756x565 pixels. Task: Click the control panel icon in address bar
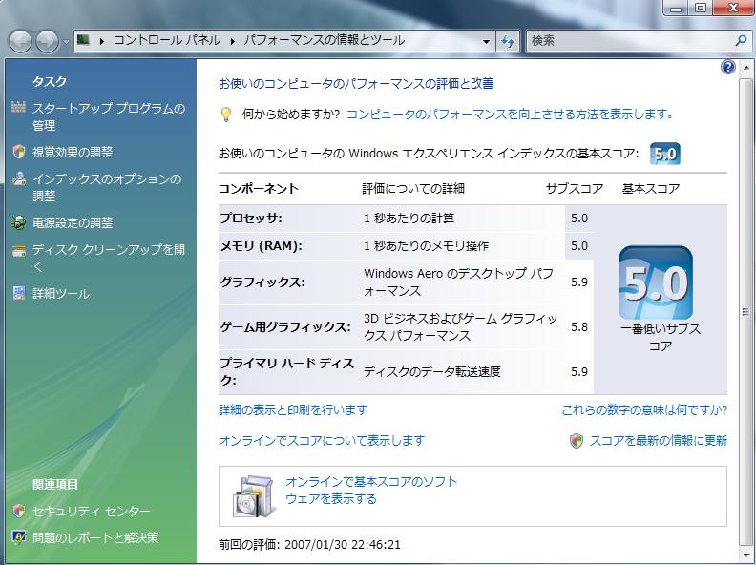coord(83,40)
